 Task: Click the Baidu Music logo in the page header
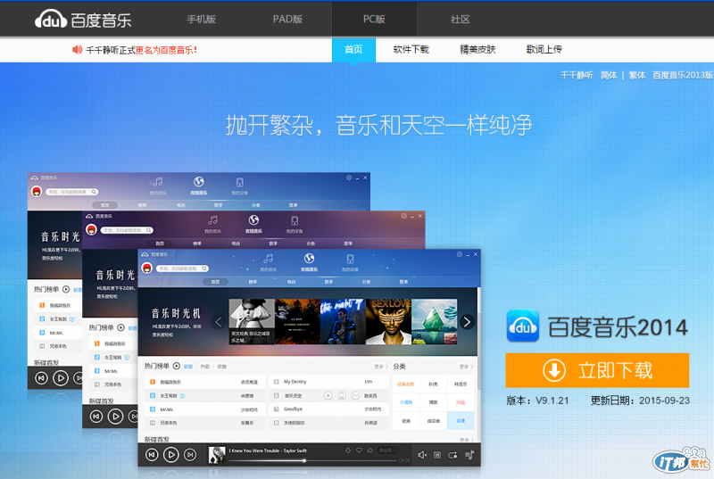pyautogui.click(x=83, y=19)
